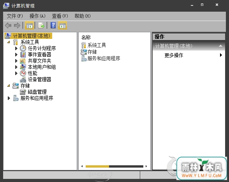Open the 查看(V) menu

pos(60,16)
